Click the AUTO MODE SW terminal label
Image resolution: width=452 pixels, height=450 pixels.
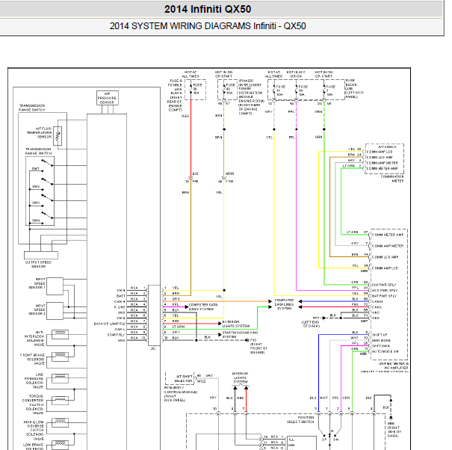pyautogui.click(x=386, y=351)
